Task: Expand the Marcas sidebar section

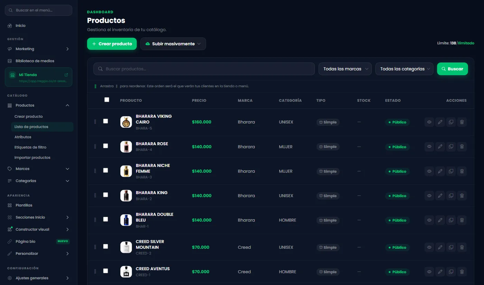Action: click(38, 169)
